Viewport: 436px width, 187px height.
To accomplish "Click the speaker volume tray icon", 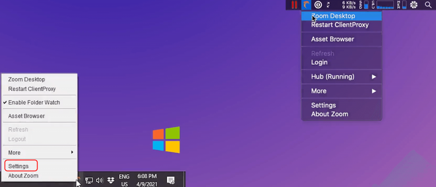I will (100, 180).
